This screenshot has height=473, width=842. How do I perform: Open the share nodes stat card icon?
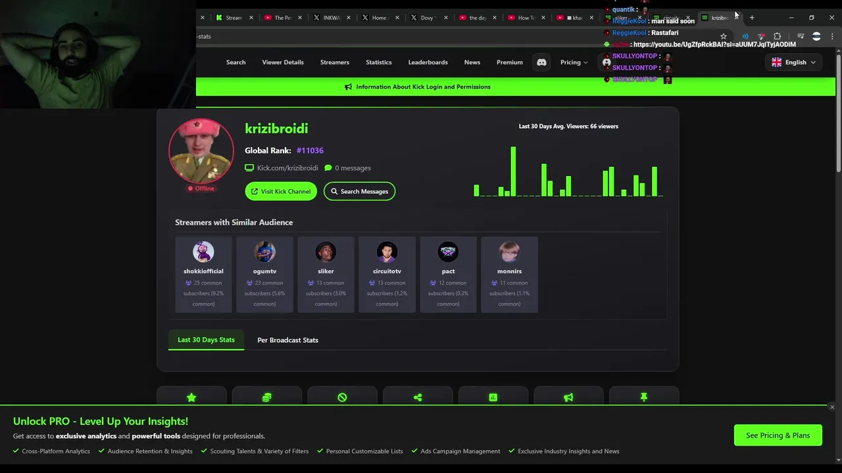[418, 397]
